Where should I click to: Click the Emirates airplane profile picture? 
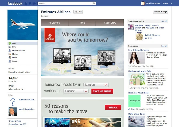[x=22, y=25]
